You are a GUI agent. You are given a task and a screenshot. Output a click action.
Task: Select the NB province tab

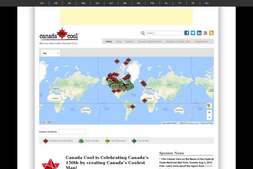pyautogui.click(x=125, y=3)
